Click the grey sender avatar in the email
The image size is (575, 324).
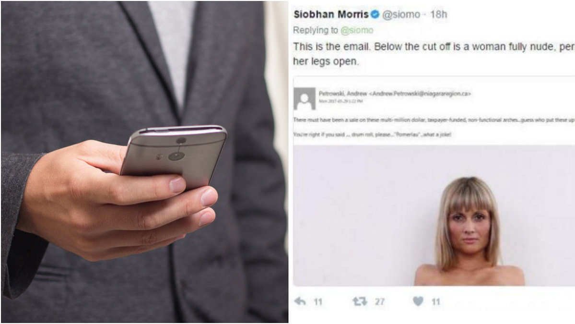click(x=305, y=99)
